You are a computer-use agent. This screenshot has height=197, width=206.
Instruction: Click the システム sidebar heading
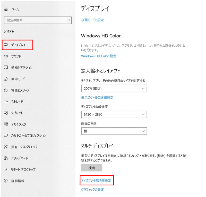coord(9,31)
